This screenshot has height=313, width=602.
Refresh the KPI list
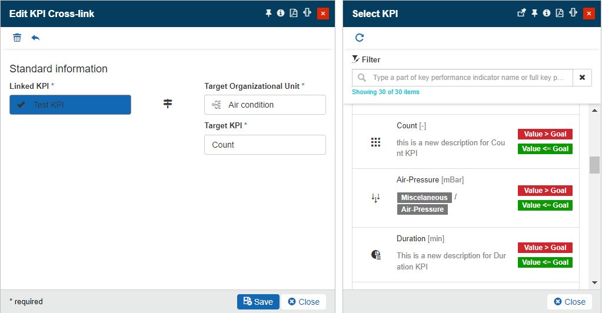click(360, 38)
